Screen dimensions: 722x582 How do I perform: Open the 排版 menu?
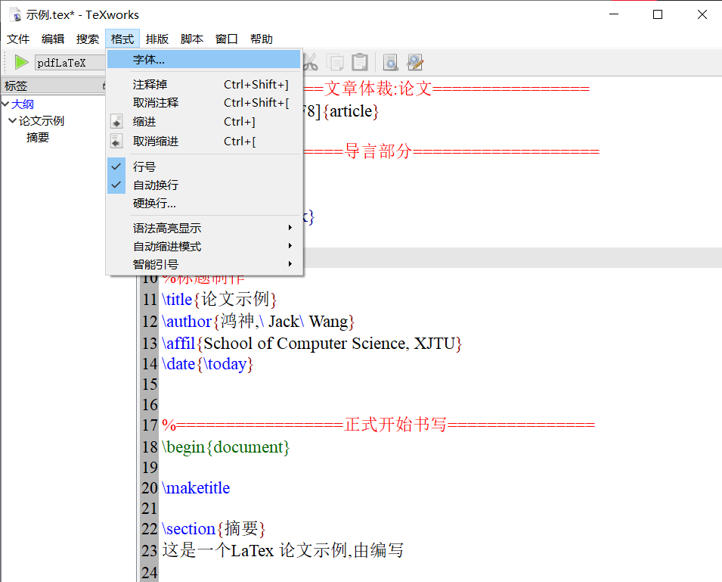pos(157,39)
